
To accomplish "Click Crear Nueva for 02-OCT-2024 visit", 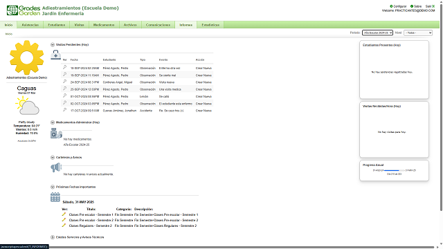I will [x=204, y=104].
